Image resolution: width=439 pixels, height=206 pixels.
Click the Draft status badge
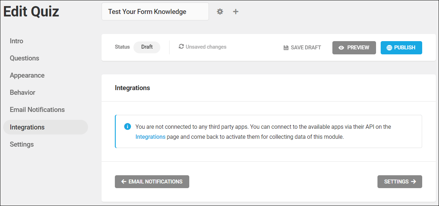147,47
